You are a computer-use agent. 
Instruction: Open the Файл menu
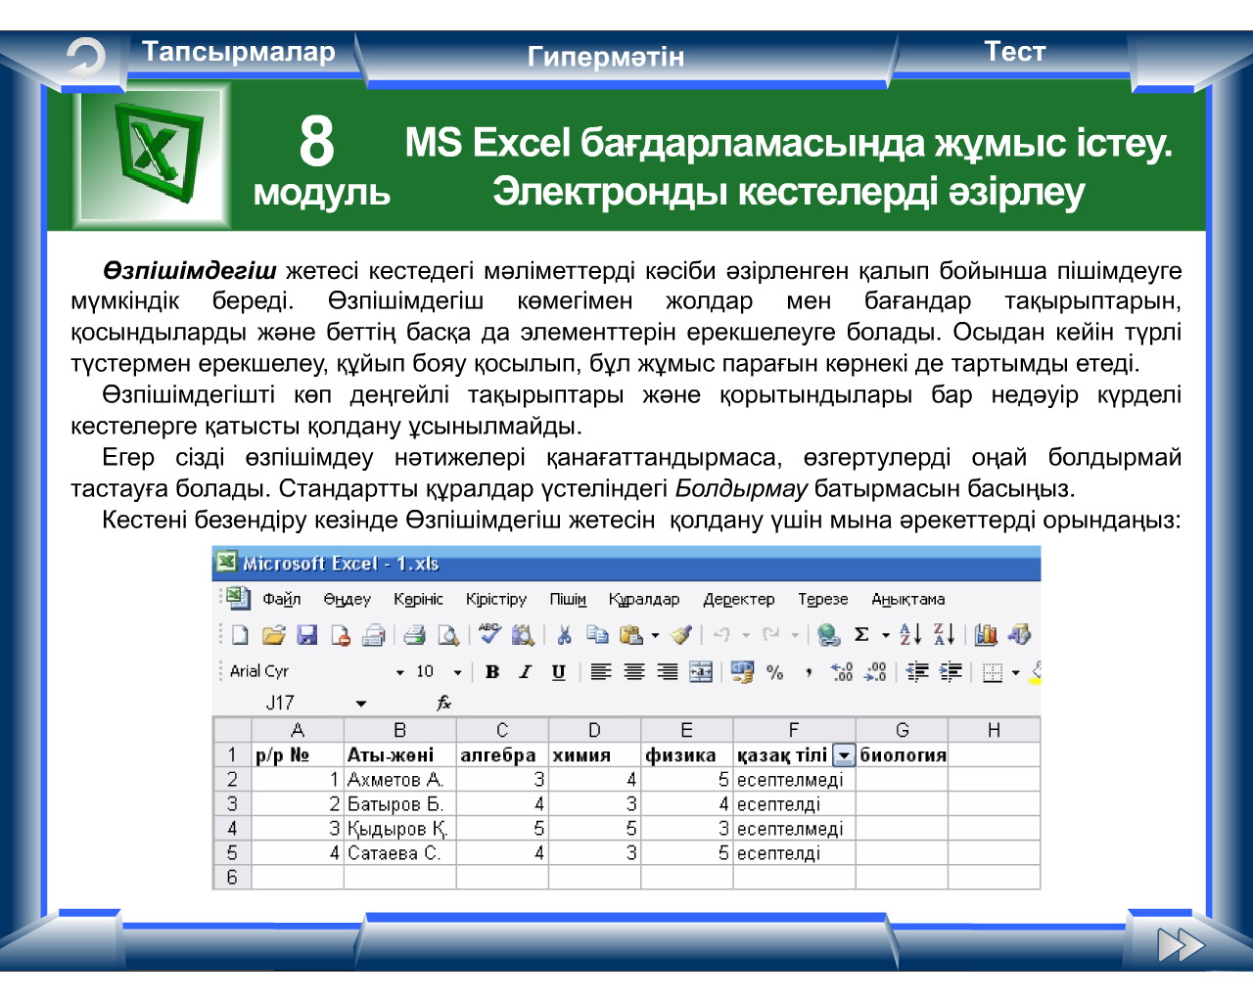(x=282, y=599)
